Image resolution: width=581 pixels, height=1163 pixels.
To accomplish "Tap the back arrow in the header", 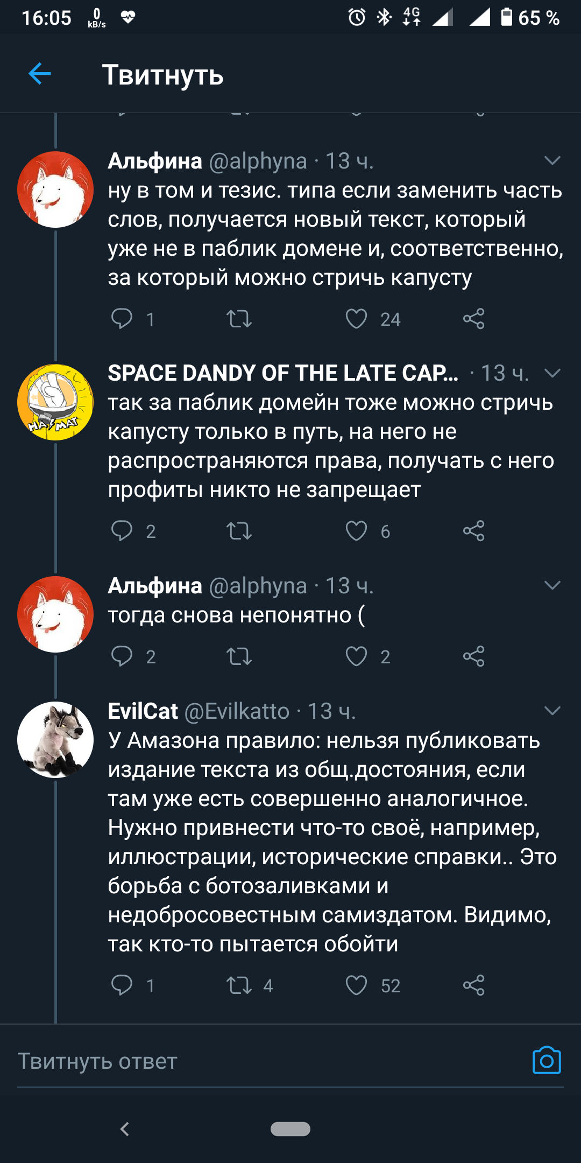I will (x=40, y=74).
